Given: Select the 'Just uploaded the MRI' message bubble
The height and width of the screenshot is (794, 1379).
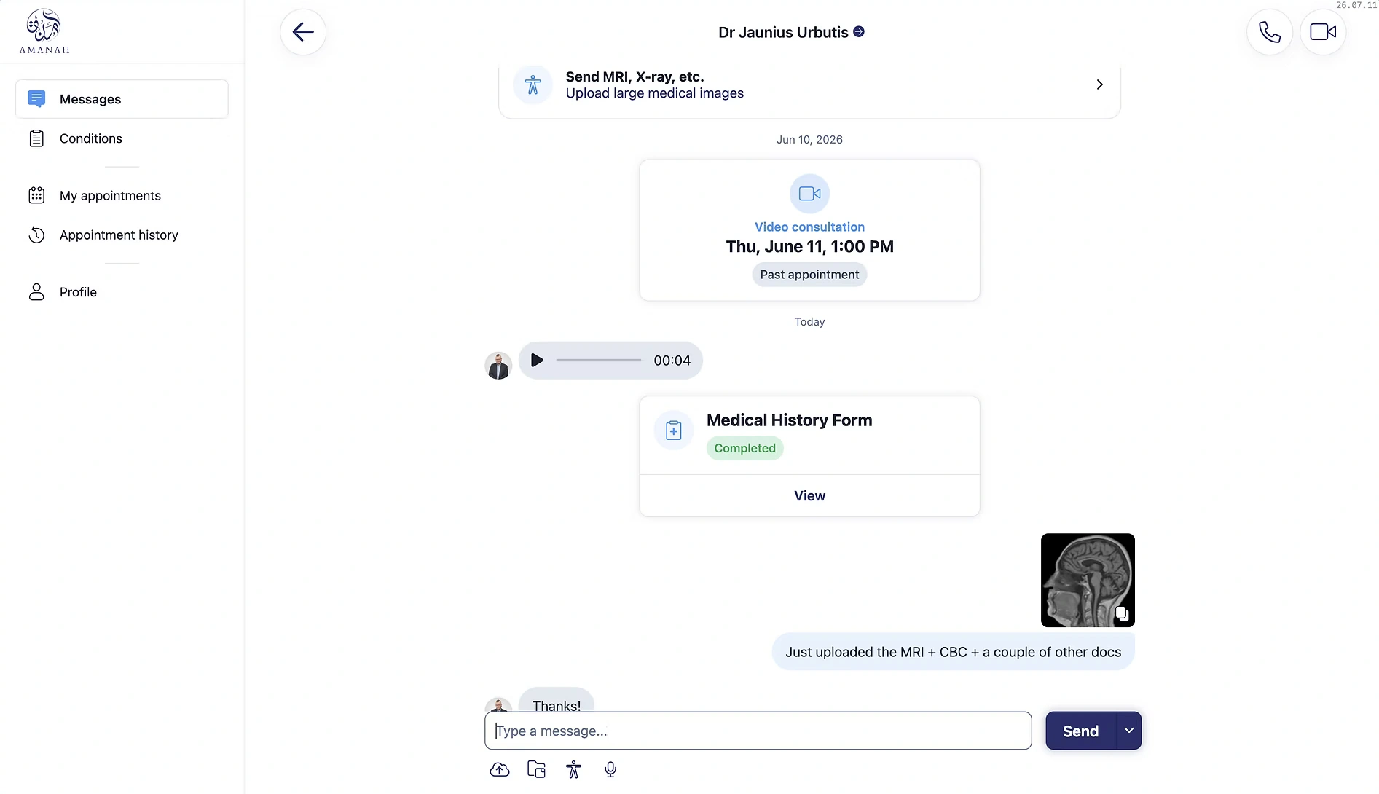Looking at the screenshot, I should click(953, 652).
